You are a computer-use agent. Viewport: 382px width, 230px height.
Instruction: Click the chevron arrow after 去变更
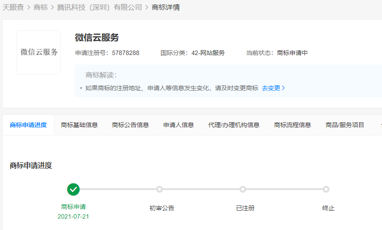click(x=283, y=88)
